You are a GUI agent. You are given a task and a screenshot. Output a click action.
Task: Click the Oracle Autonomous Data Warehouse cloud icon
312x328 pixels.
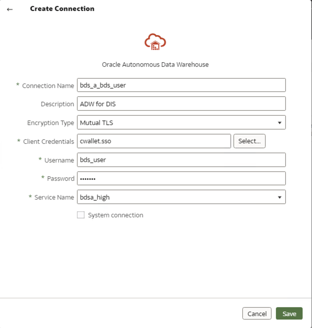(x=155, y=42)
